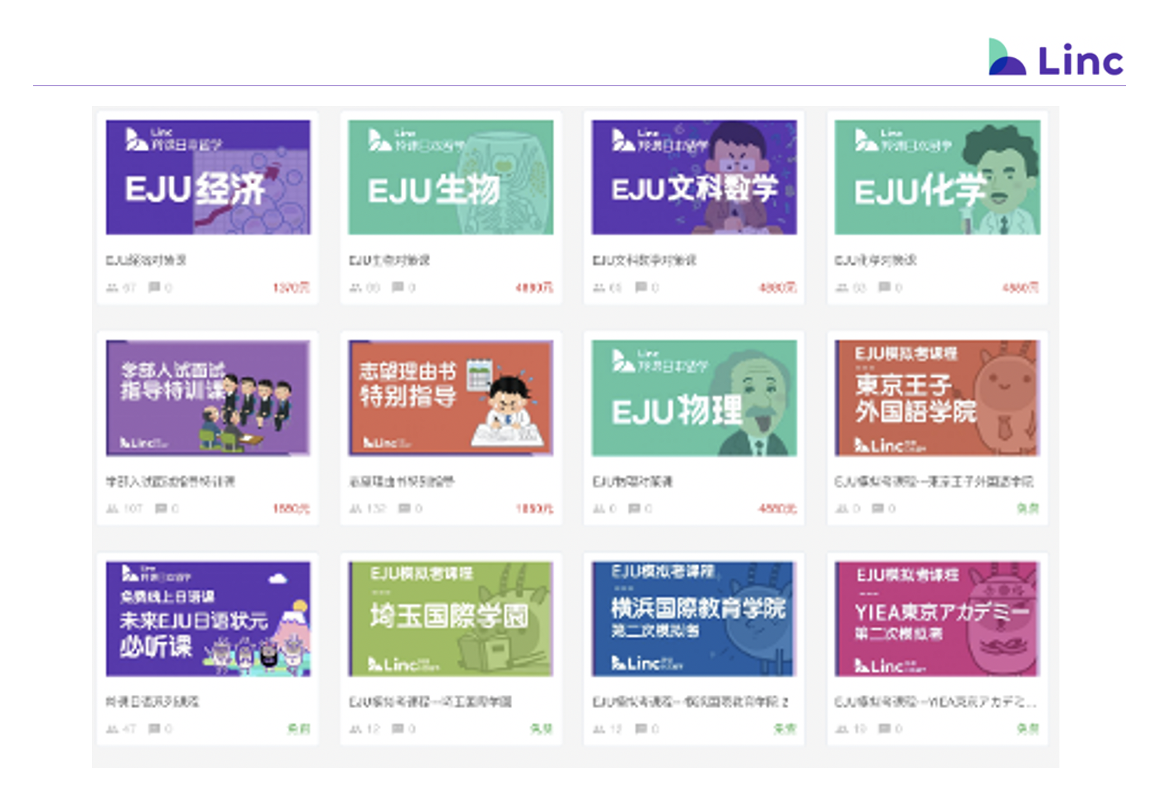This screenshot has height=795, width=1155.
Task: Click comments icon on 横浜国際教育学院 card
Action: tap(641, 728)
